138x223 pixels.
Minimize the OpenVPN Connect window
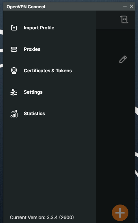[125, 6]
